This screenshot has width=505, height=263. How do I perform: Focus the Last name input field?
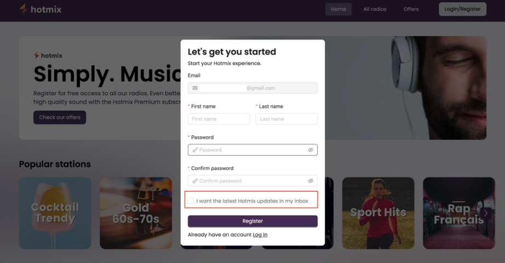[x=286, y=119]
